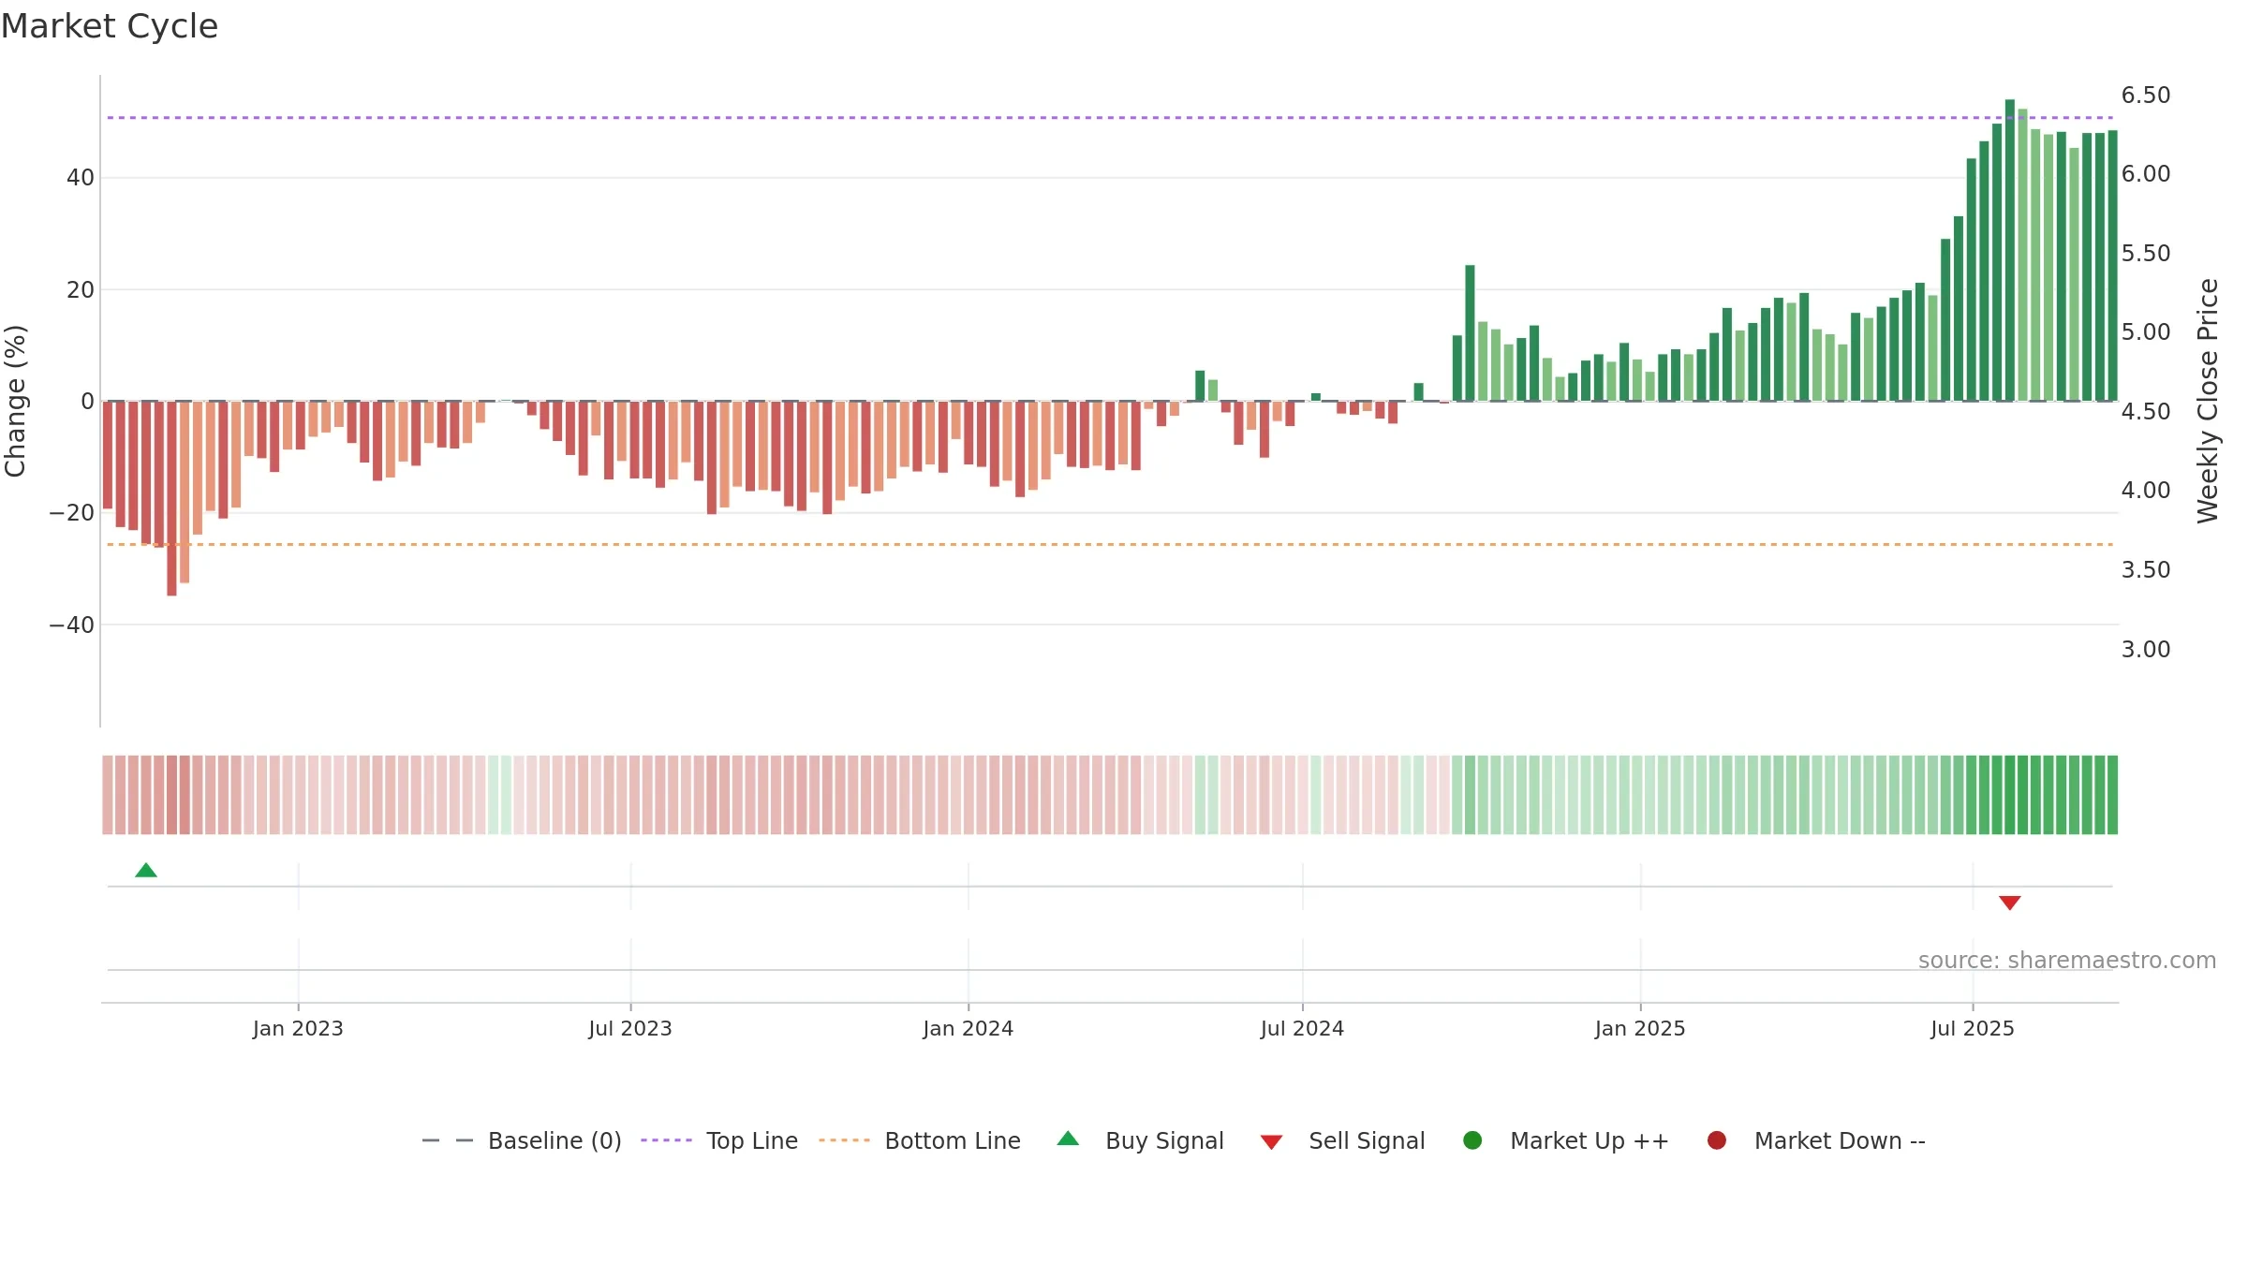Click the Market Cycle chart title
The width and height of the screenshot is (2248, 1264).
110,26
